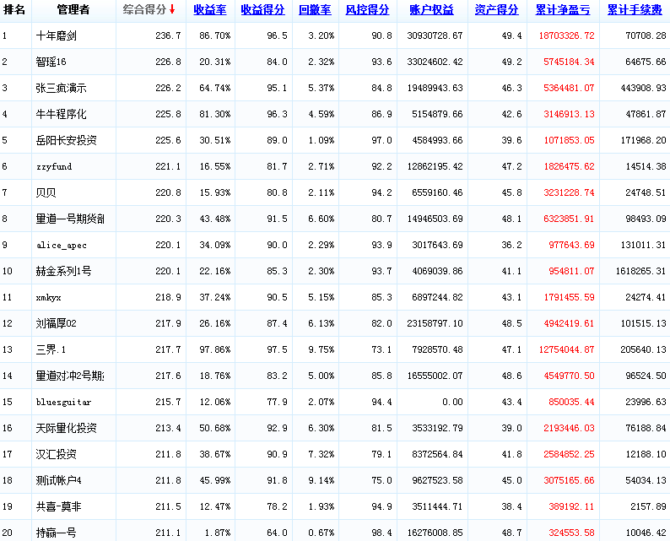Image resolution: width=670 pixels, height=541 pixels.
Task: Click the 综合得分 column header text
Action: coord(144,10)
